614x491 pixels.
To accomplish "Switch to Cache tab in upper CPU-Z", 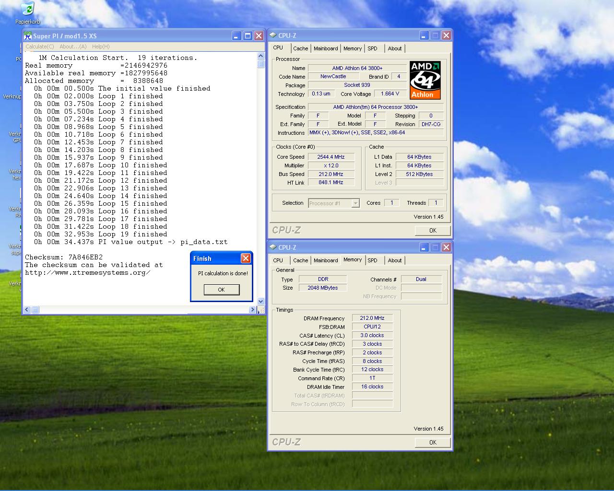I will click(301, 48).
